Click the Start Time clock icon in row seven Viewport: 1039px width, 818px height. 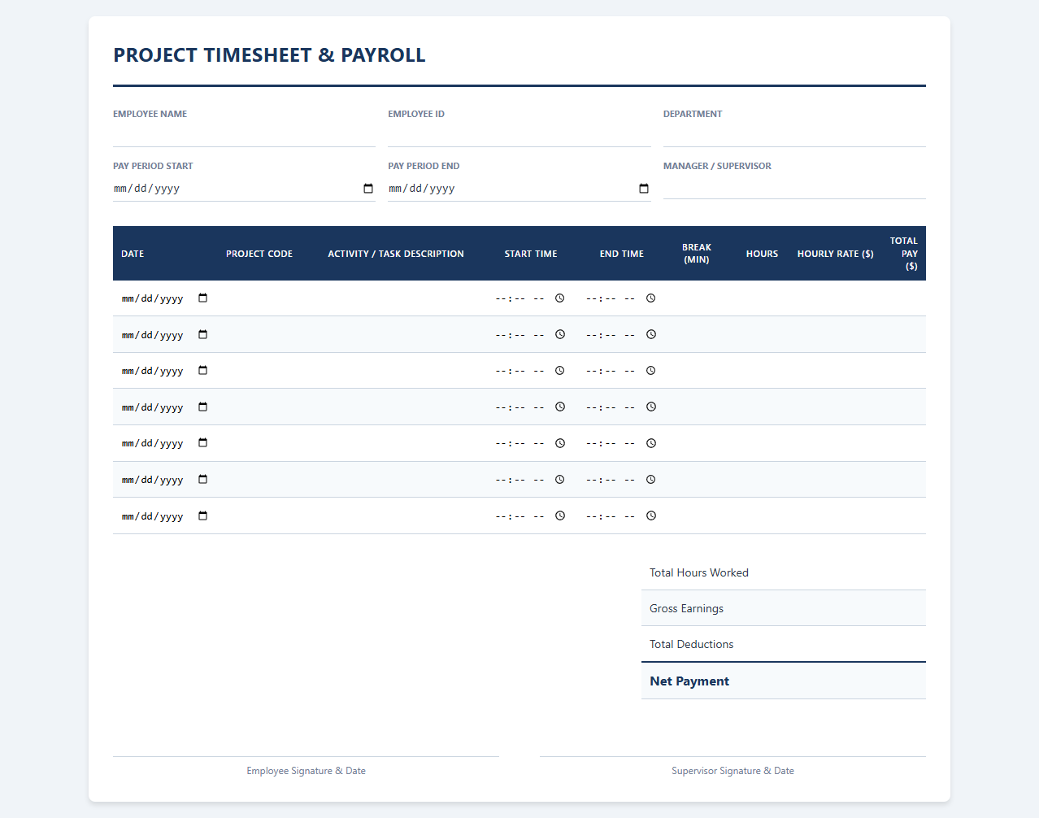coord(560,516)
